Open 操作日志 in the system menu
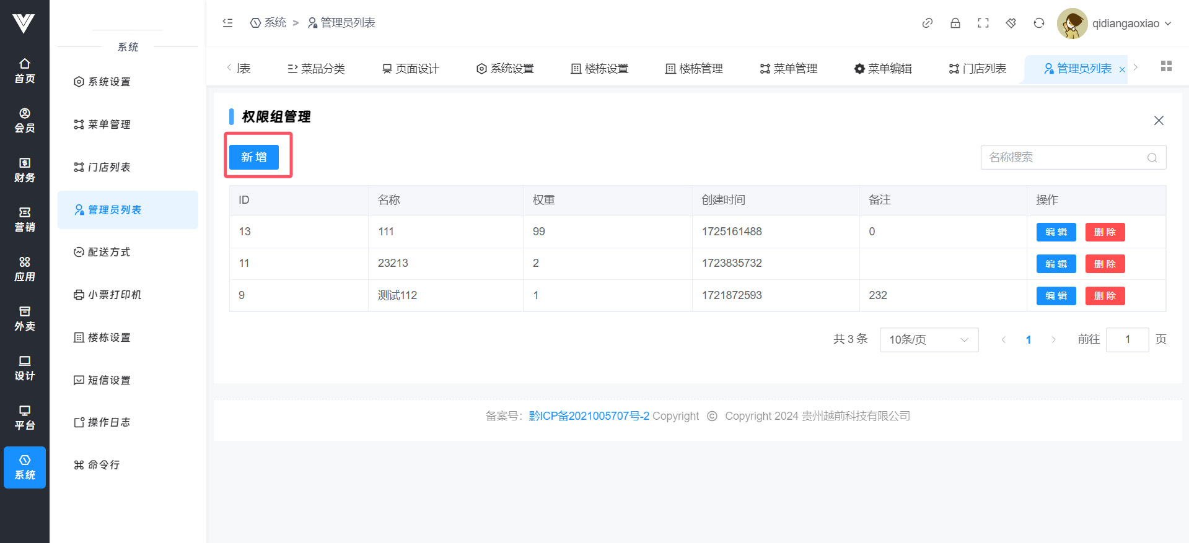The image size is (1189, 543). click(108, 422)
